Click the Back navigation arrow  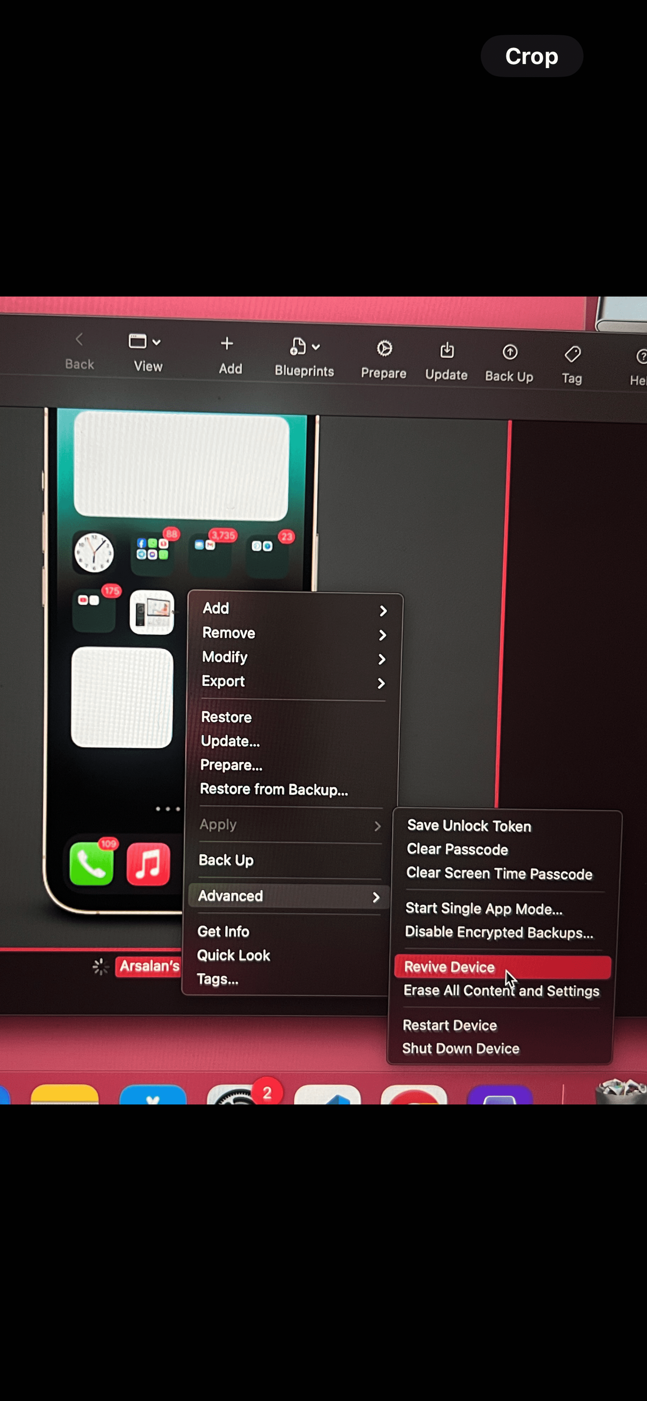[x=79, y=340]
